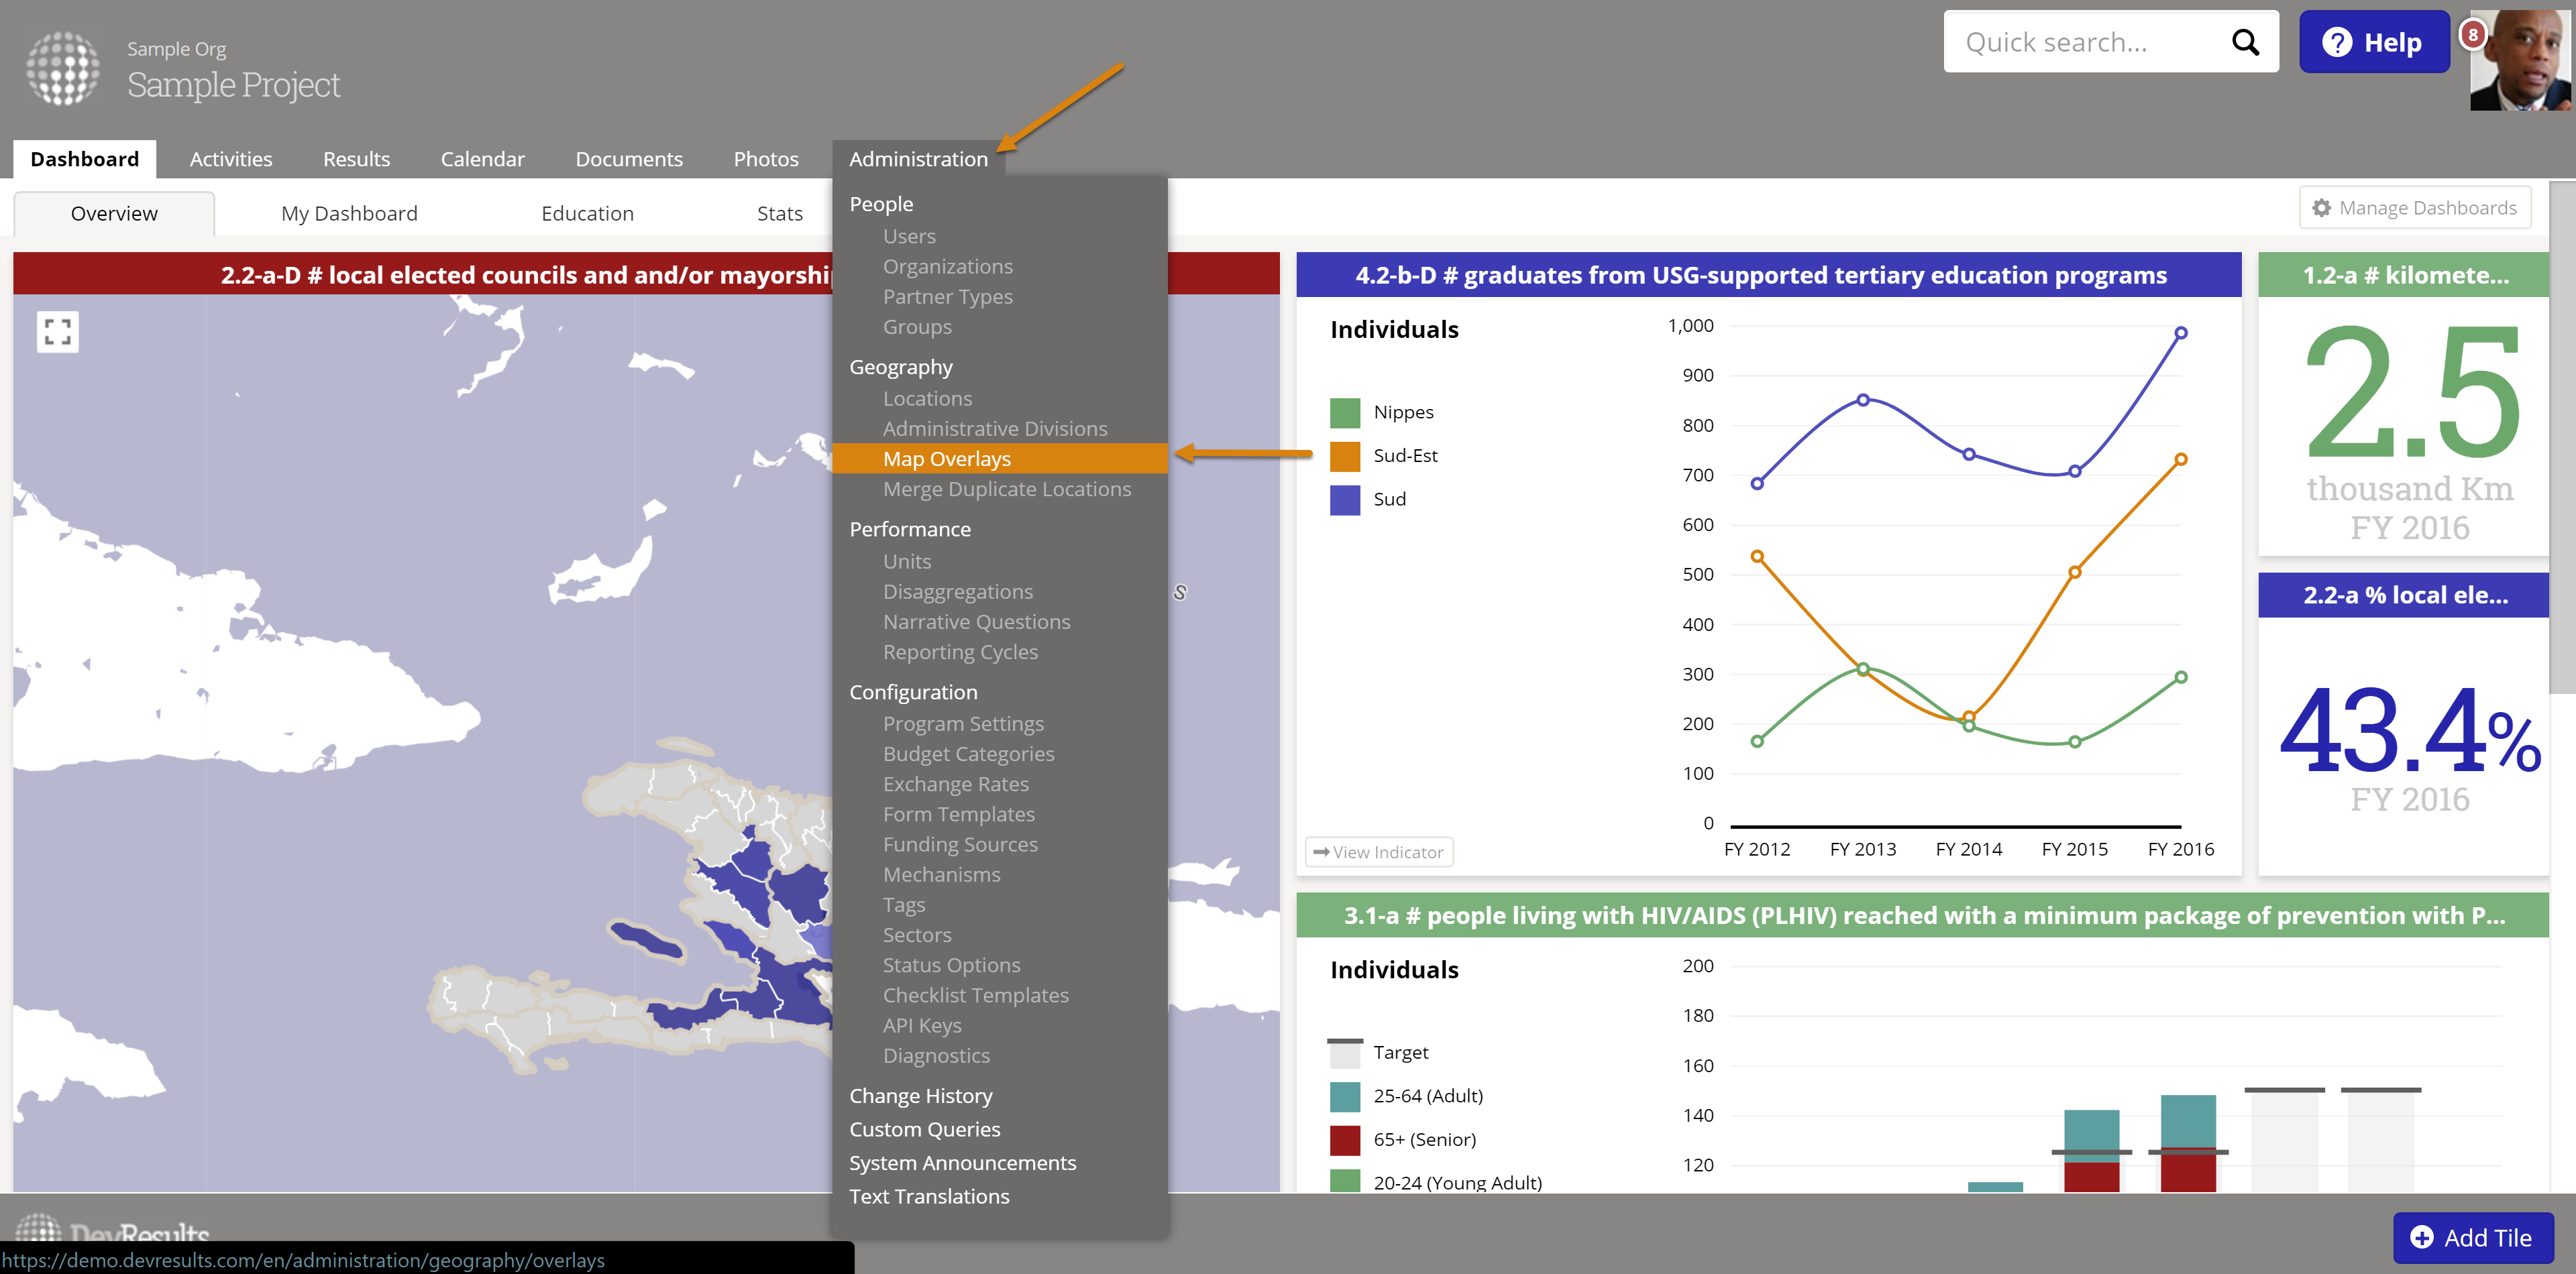The image size is (2576, 1274).
Task: Switch to the My Dashboard tab
Action: tap(349, 213)
